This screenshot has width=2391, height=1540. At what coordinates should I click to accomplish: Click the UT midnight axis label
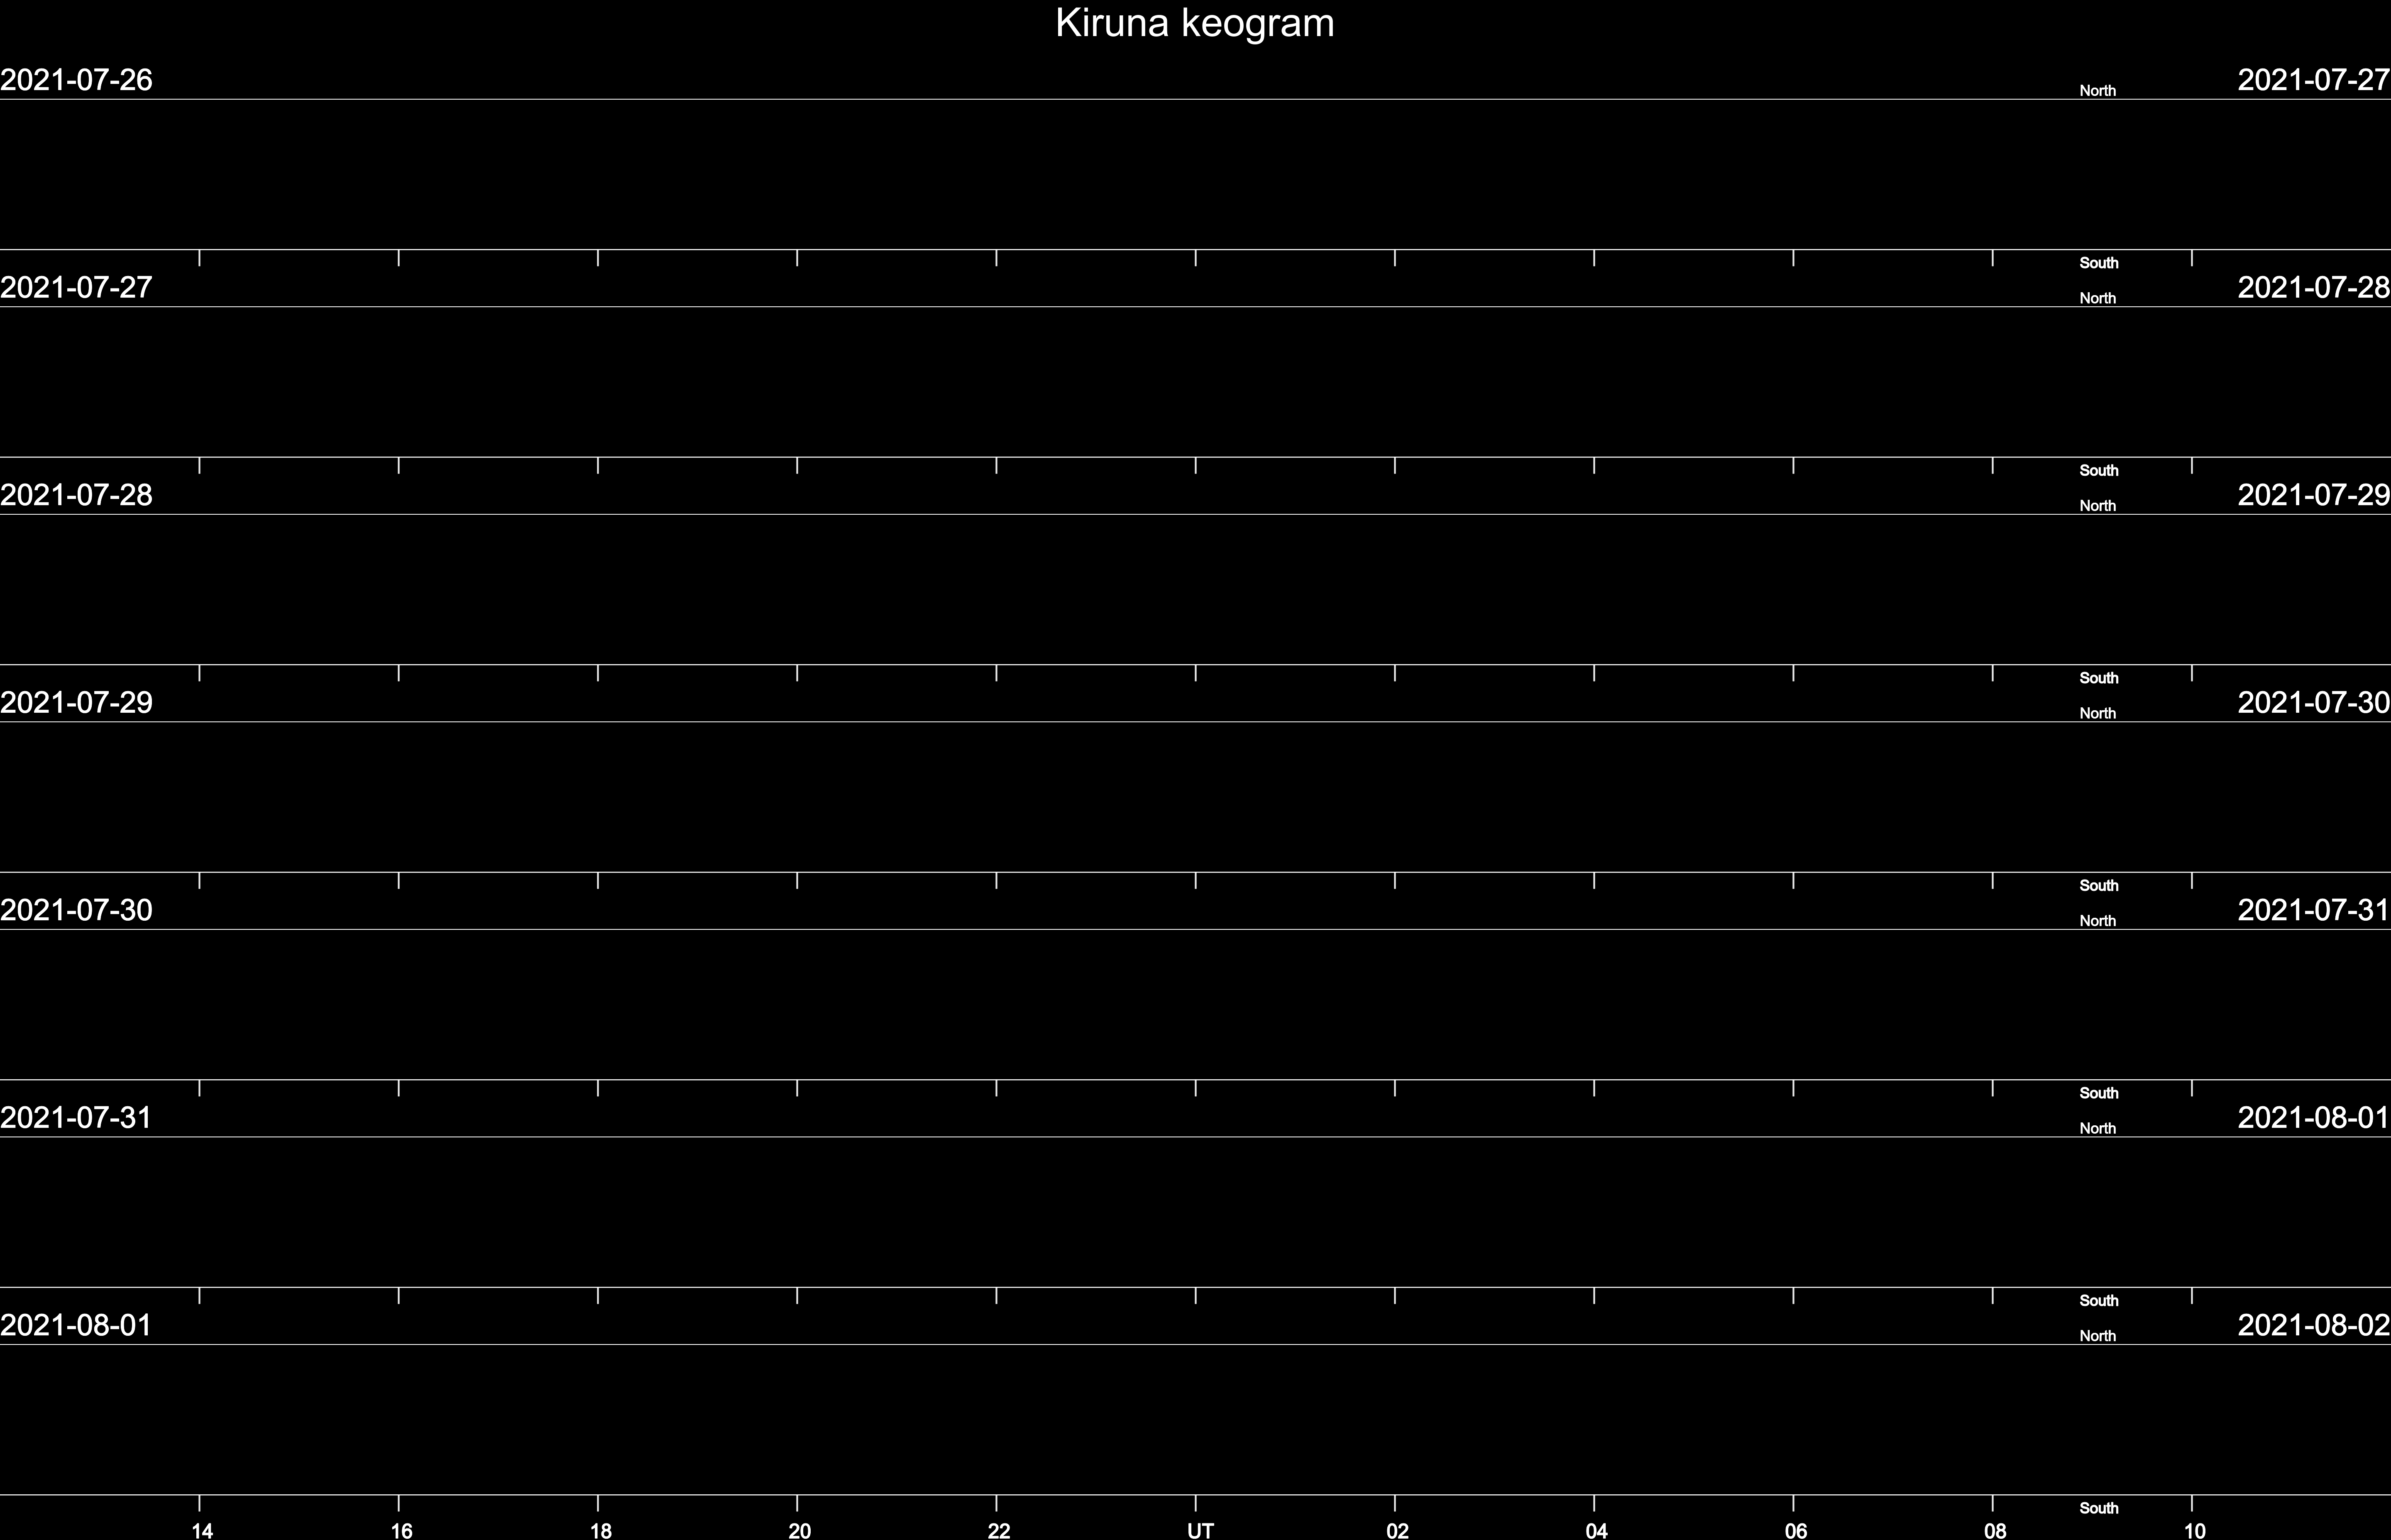pyautogui.click(x=1200, y=1530)
